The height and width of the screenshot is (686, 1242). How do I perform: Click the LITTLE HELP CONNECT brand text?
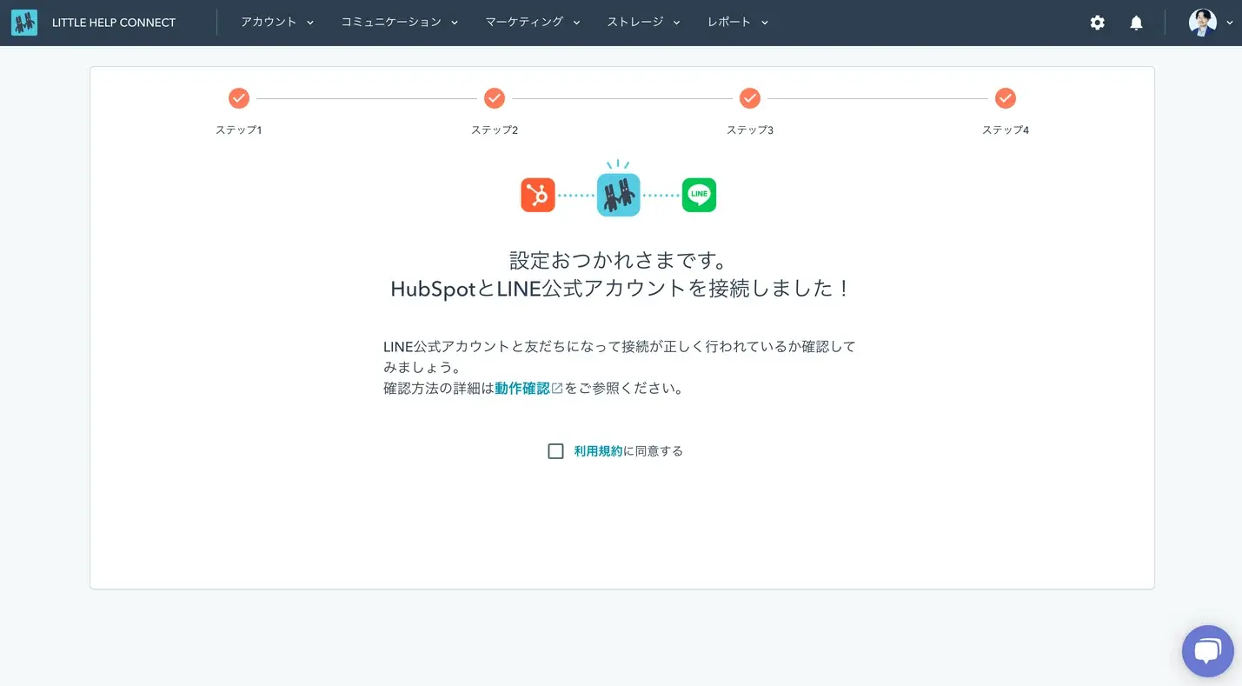point(114,23)
